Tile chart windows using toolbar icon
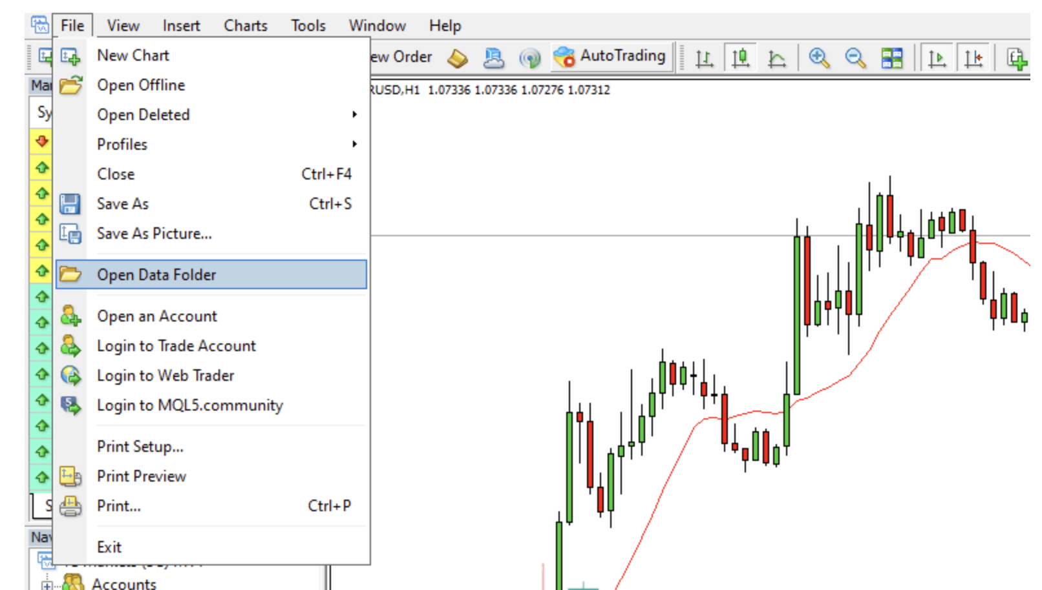 (x=892, y=58)
